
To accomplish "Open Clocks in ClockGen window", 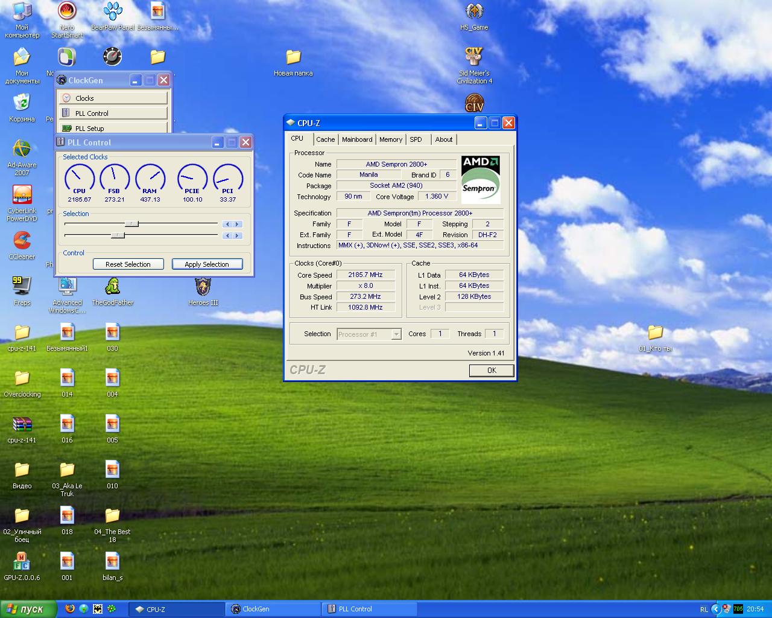I will [x=113, y=98].
